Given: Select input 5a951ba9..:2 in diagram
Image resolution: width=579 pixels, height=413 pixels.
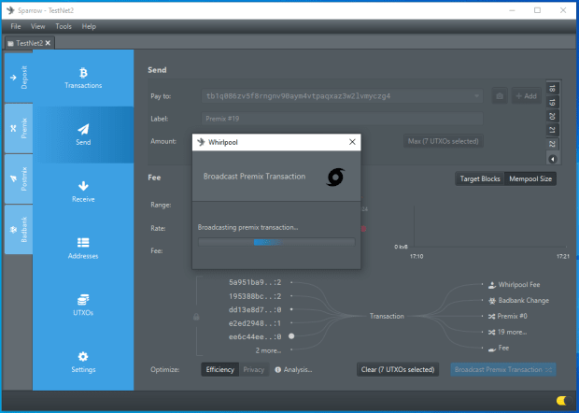Looking at the screenshot, I should tap(255, 282).
